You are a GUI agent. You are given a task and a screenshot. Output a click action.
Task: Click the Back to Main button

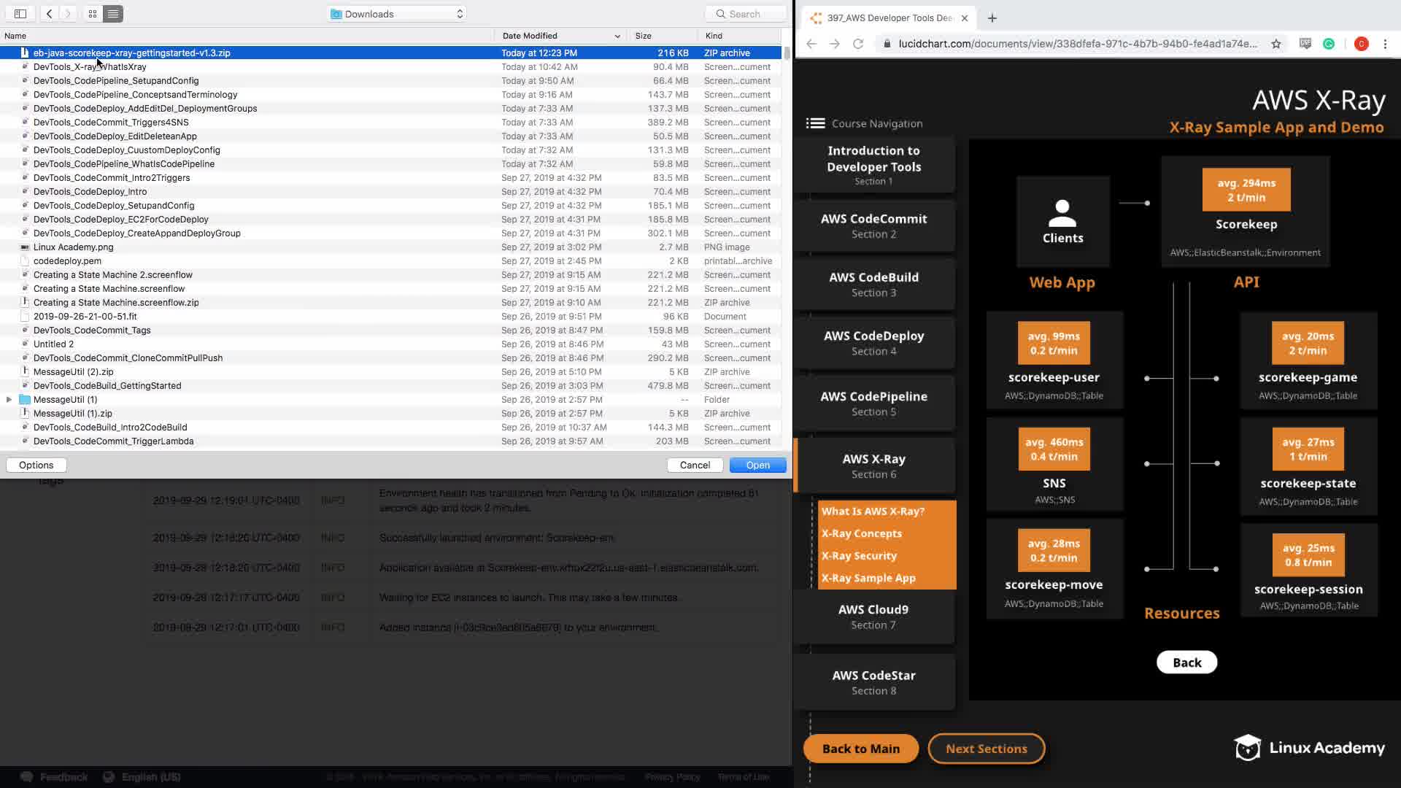click(860, 749)
